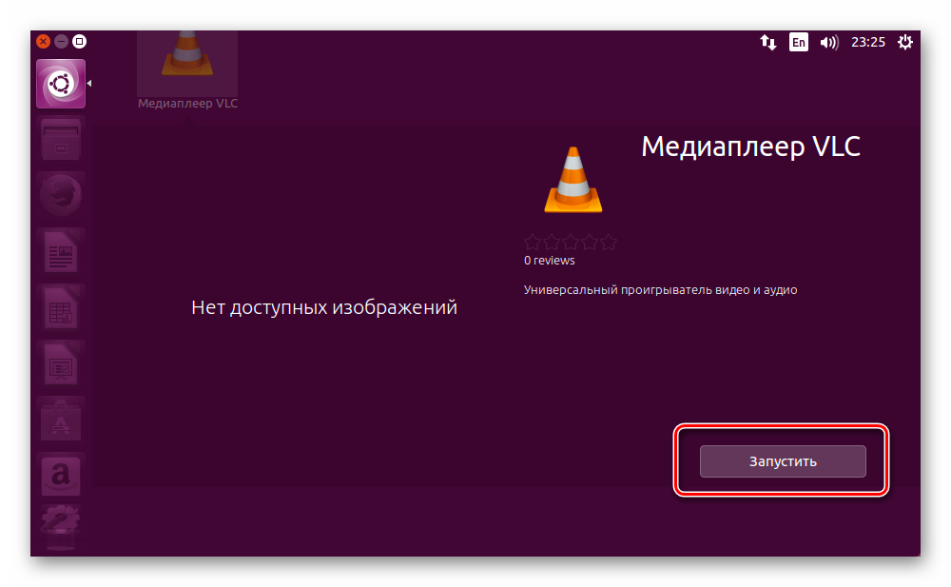This screenshot has height=587, width=951.
Task: Open the En keyboard layout indicator
Action: click(x=798, y=42)
